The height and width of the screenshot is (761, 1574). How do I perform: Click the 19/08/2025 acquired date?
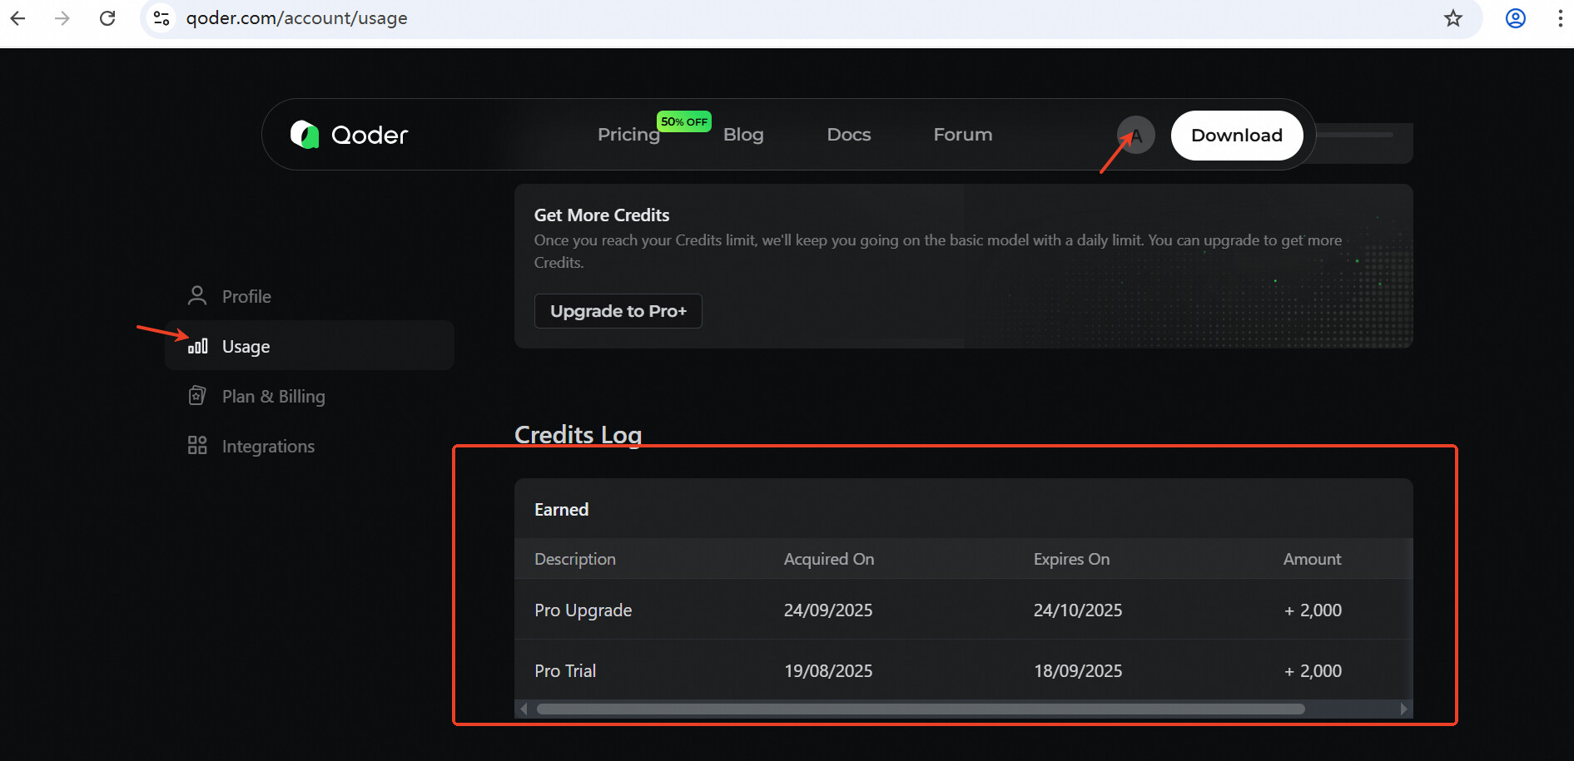click(x=828, y=670)
